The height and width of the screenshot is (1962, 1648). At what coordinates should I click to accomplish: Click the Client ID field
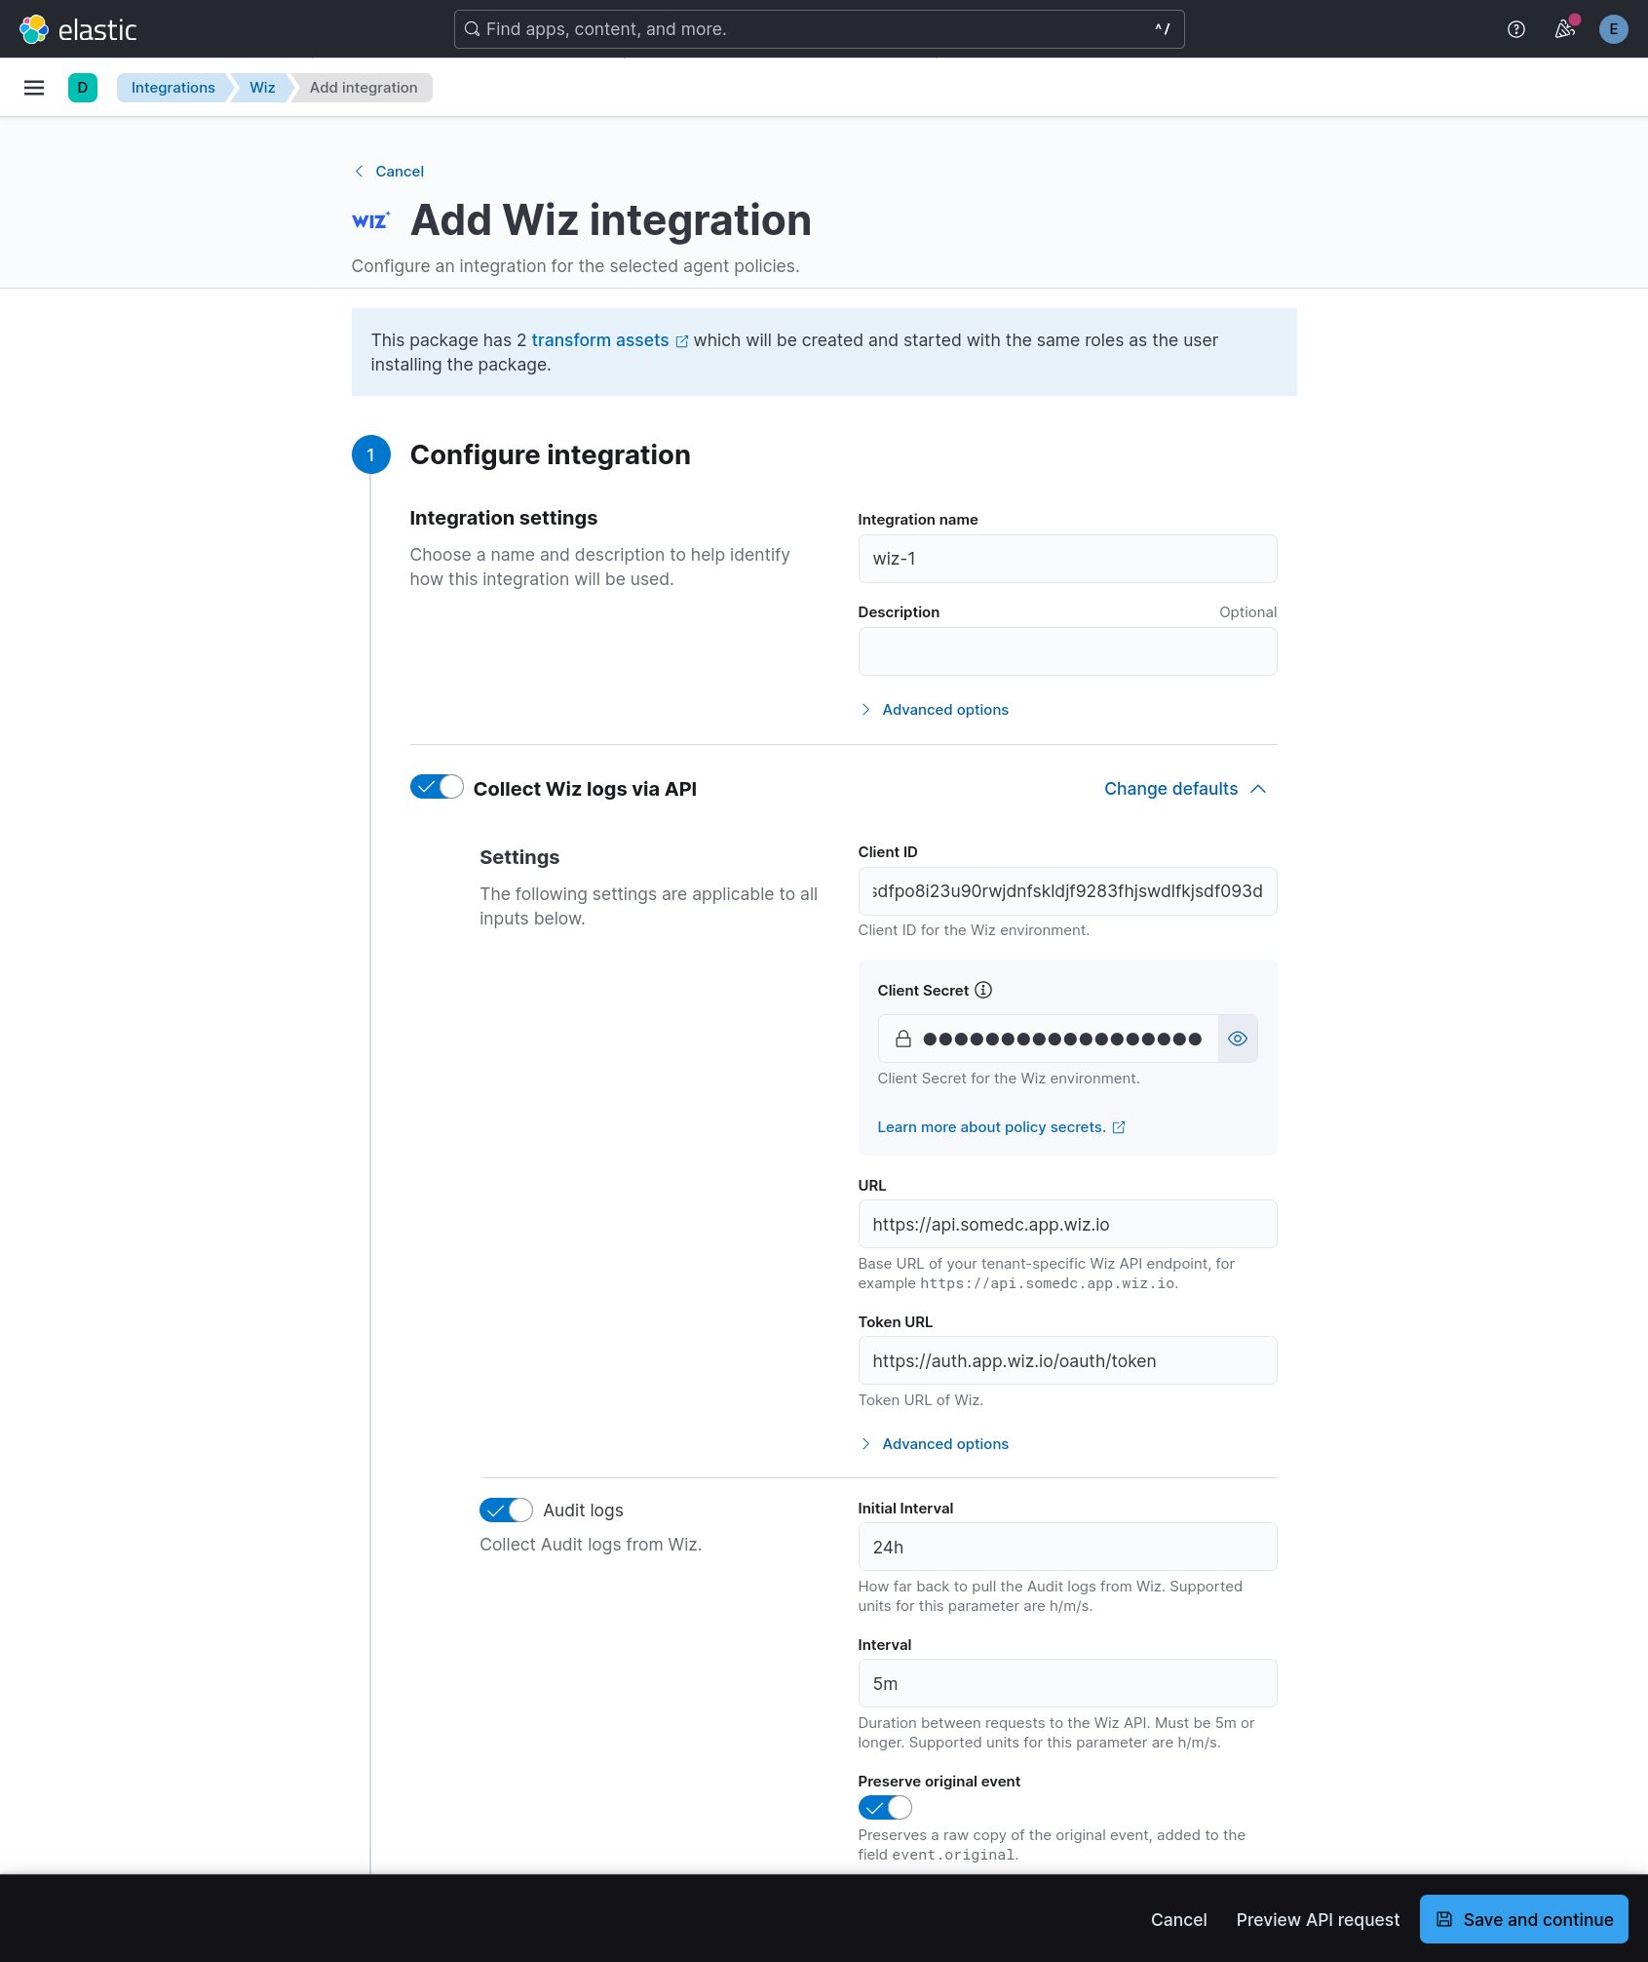pos(1067,891)
